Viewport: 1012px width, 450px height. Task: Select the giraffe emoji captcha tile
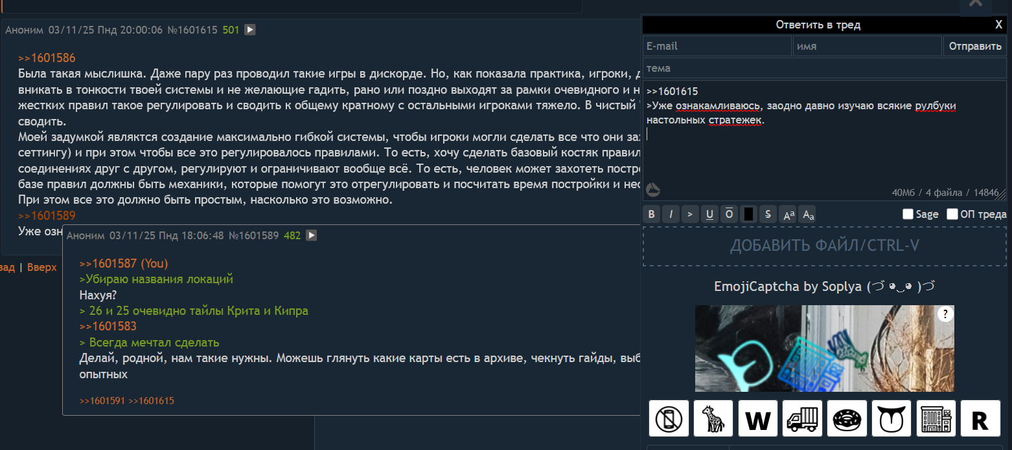tap(713, 419)
